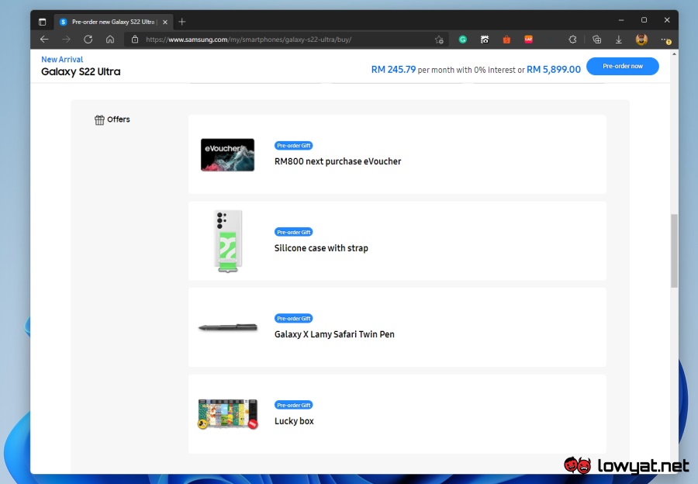Go to the browser home page
This screenshot has width=698, height=484.
110,40
